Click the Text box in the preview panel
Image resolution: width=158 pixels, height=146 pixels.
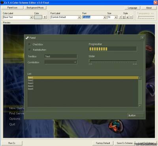point(61,56)
